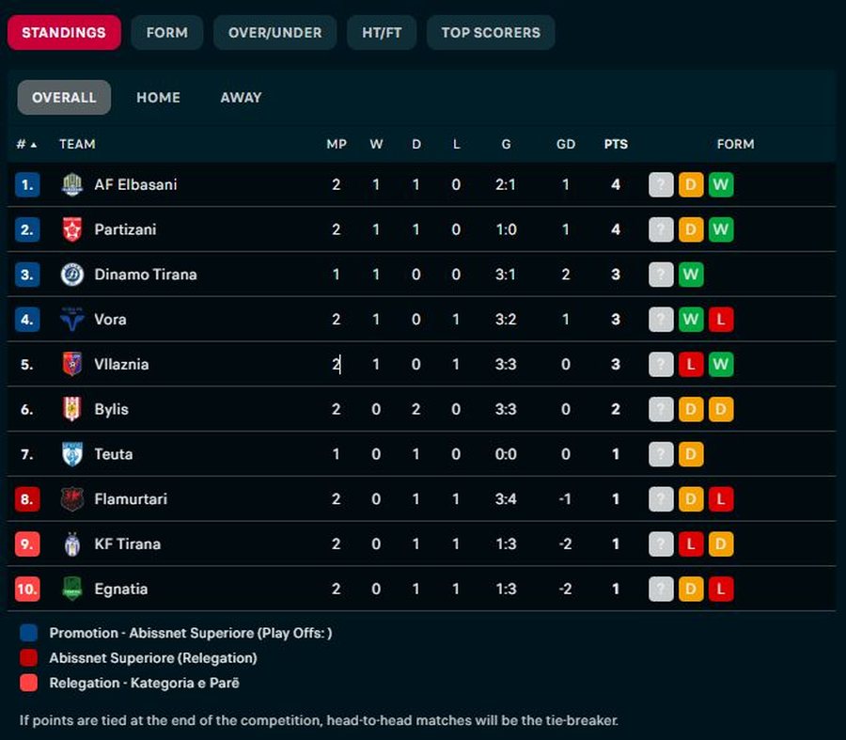Image resolution: width=846 pixels, height=740 pixels.
Task: Click the blue promotion legend swatch
Action: tap(28, 633)
